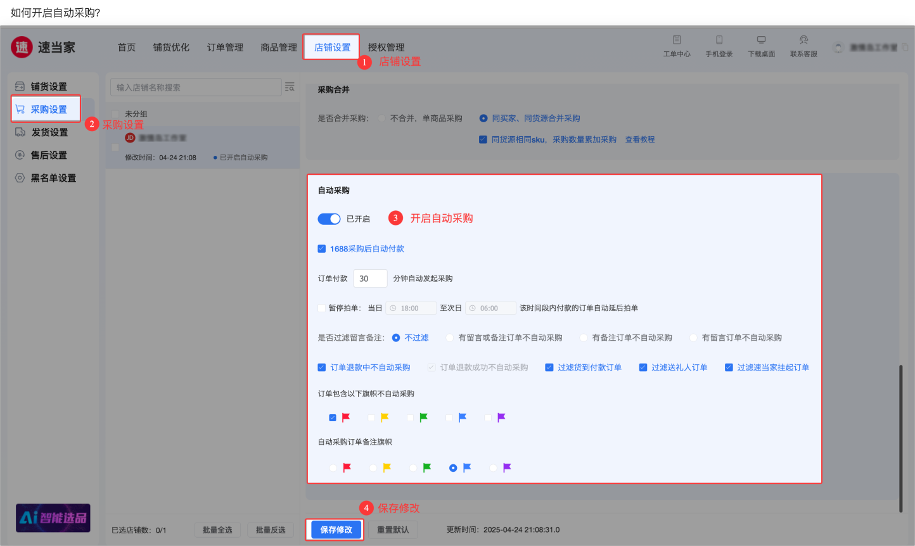Open the 工单中心 work order icon

(676, 41)
